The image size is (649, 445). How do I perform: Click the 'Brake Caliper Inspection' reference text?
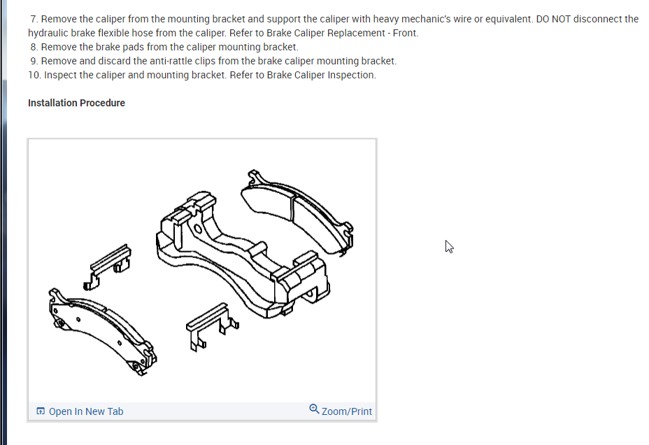tap(321, 75)
